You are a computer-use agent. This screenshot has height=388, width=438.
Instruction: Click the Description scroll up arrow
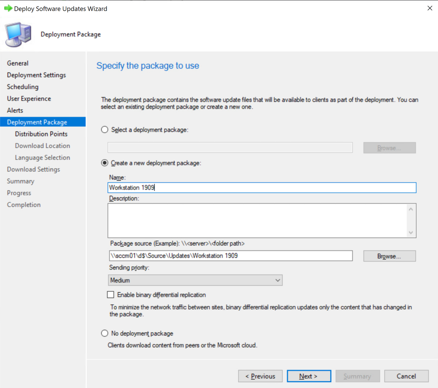tap(411, 208)
